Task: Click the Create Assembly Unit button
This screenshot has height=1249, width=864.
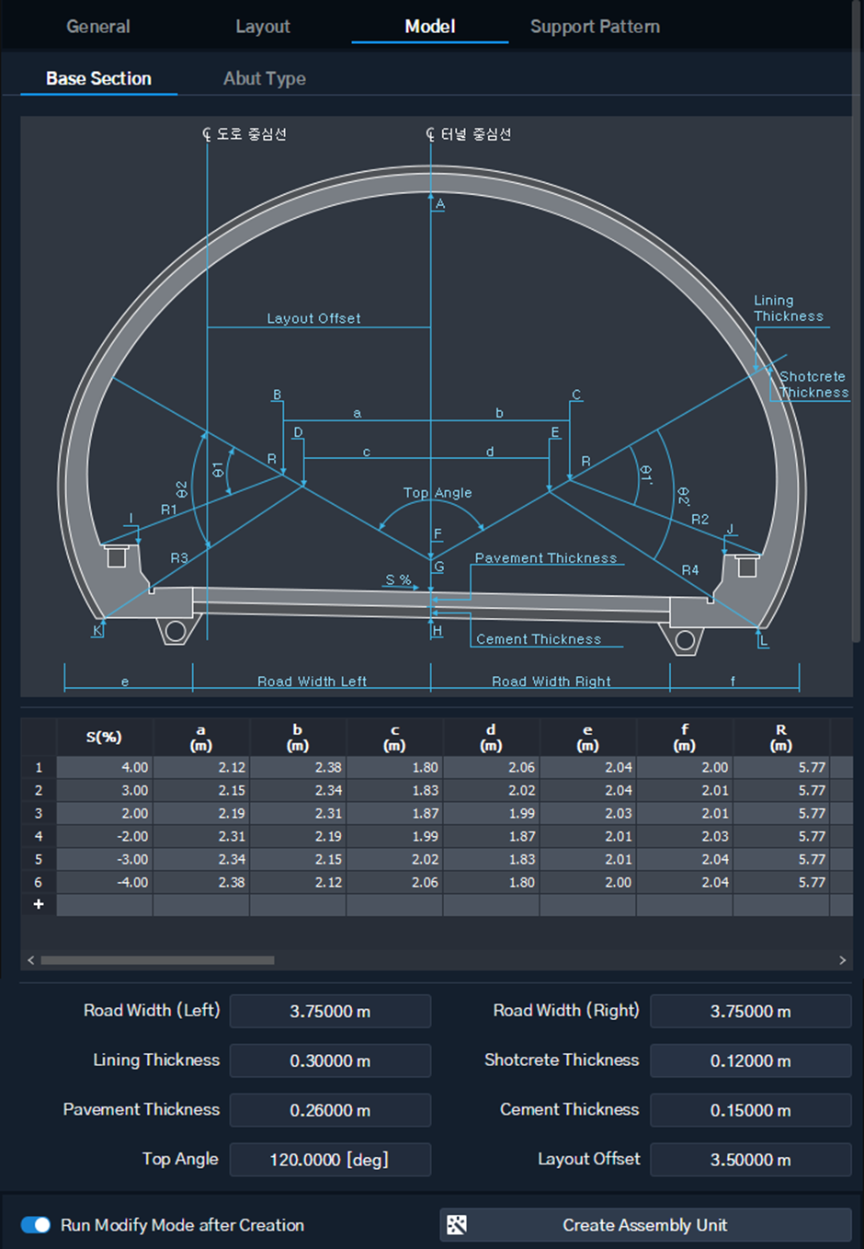Action: pos(645,1225)
